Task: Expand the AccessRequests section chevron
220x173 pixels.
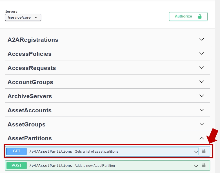Action: pyautogui.click(x=202, y=68)
